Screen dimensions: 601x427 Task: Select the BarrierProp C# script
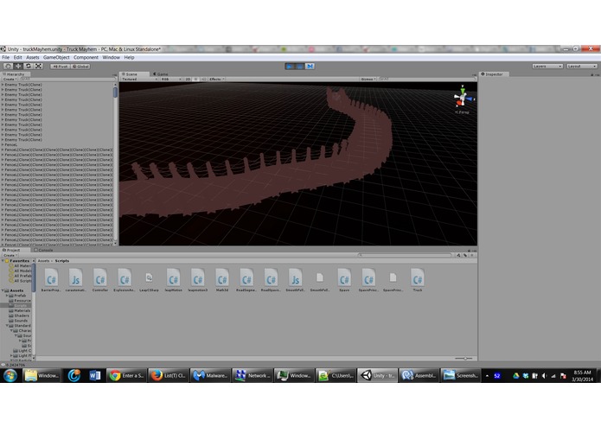[51, 280]
